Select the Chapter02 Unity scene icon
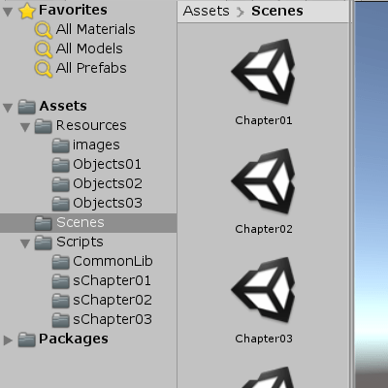This screenshot has width=388, height=388. pyautogui.click(x=264, y=180)
